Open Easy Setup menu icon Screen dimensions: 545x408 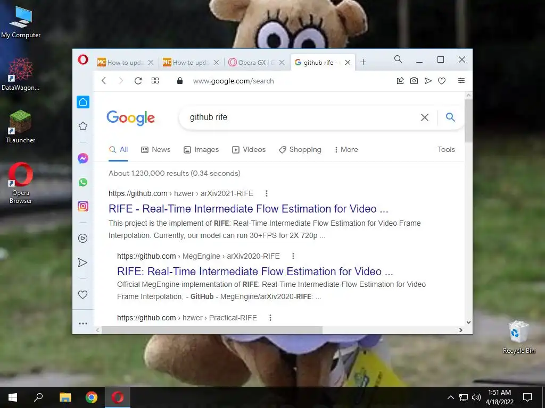(461, 81)
